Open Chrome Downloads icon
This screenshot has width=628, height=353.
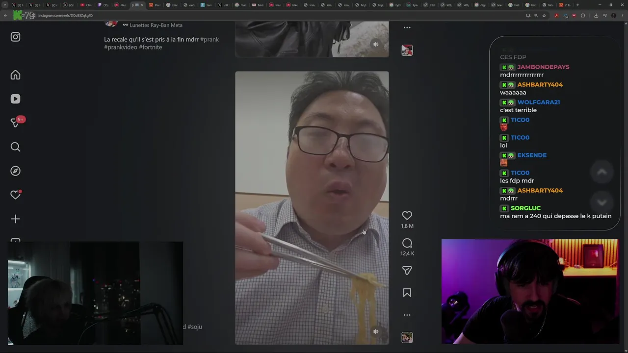pos(596,16)
